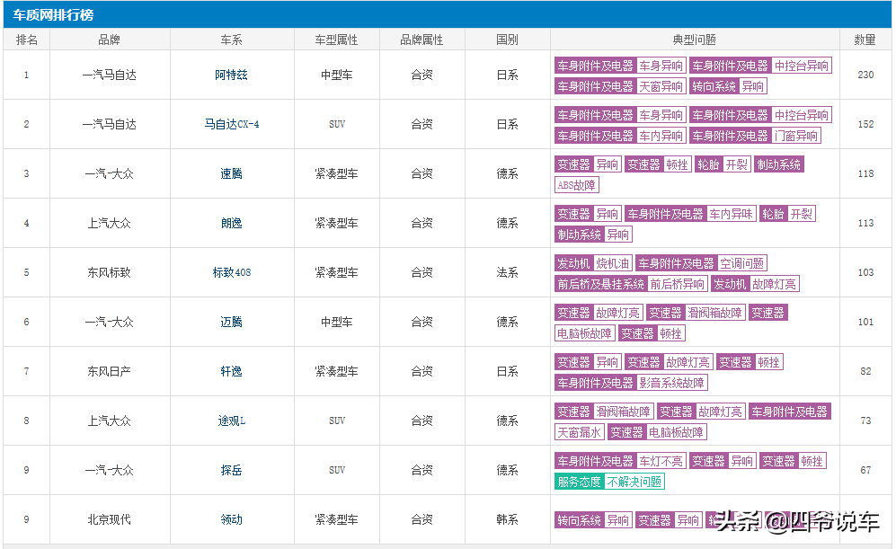Open the 探岳 car series link
Viewport: 896px width, 549px height.
[x=232, y=470]
